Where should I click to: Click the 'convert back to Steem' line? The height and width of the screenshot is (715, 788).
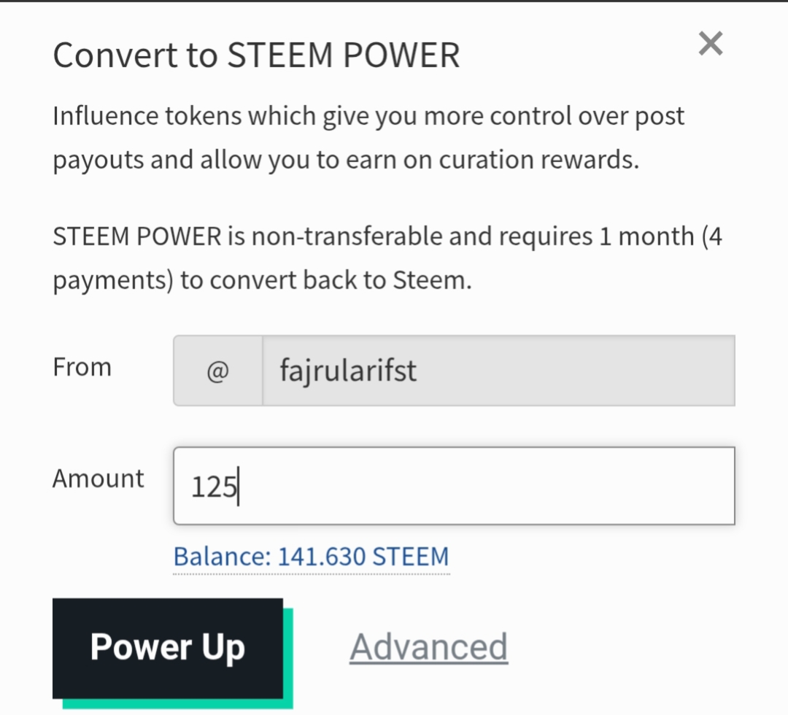(x=262, y=280)
